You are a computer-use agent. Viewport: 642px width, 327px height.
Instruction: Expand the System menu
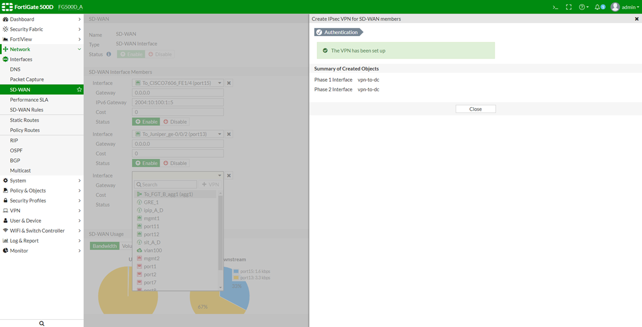pyautogui.click(x=42, y=180)
